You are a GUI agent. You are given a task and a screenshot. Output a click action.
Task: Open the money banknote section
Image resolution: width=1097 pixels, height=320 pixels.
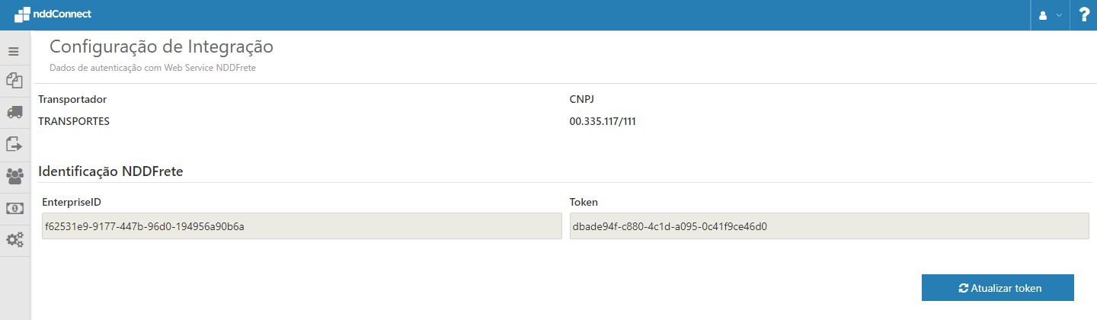click(14, 208)
